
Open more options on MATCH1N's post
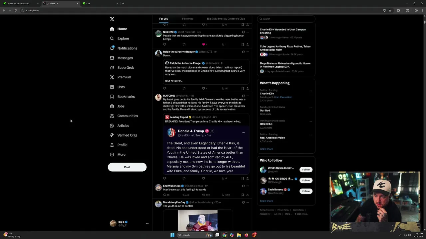click(x=248, y=96)
